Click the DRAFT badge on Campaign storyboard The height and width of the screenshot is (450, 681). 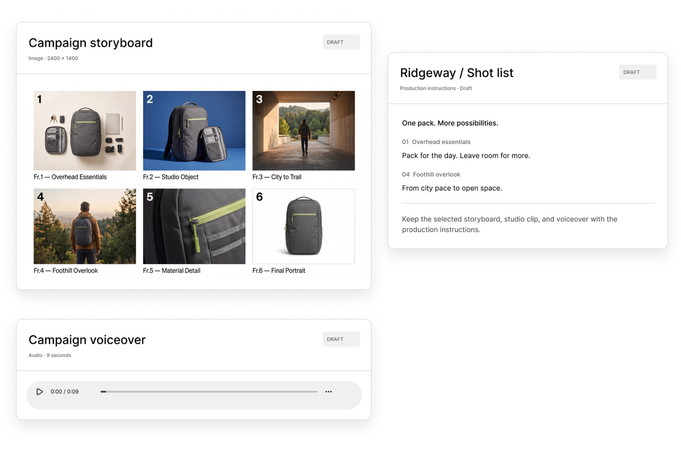[342, 42]
